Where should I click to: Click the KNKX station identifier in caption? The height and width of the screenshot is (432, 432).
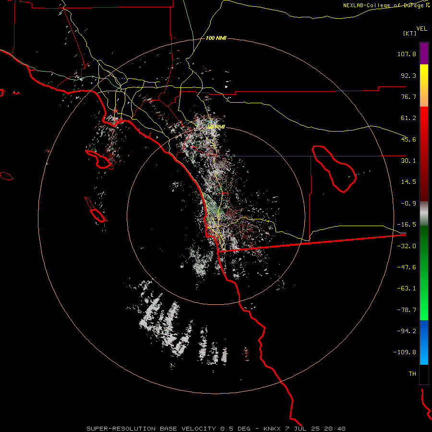[272, 429]
